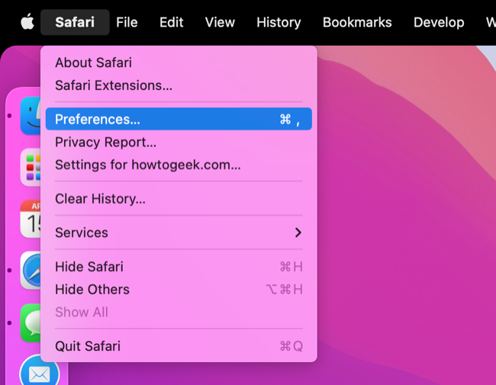
Task: Choose Preferences… from the Safari menu
Action: 179,119
